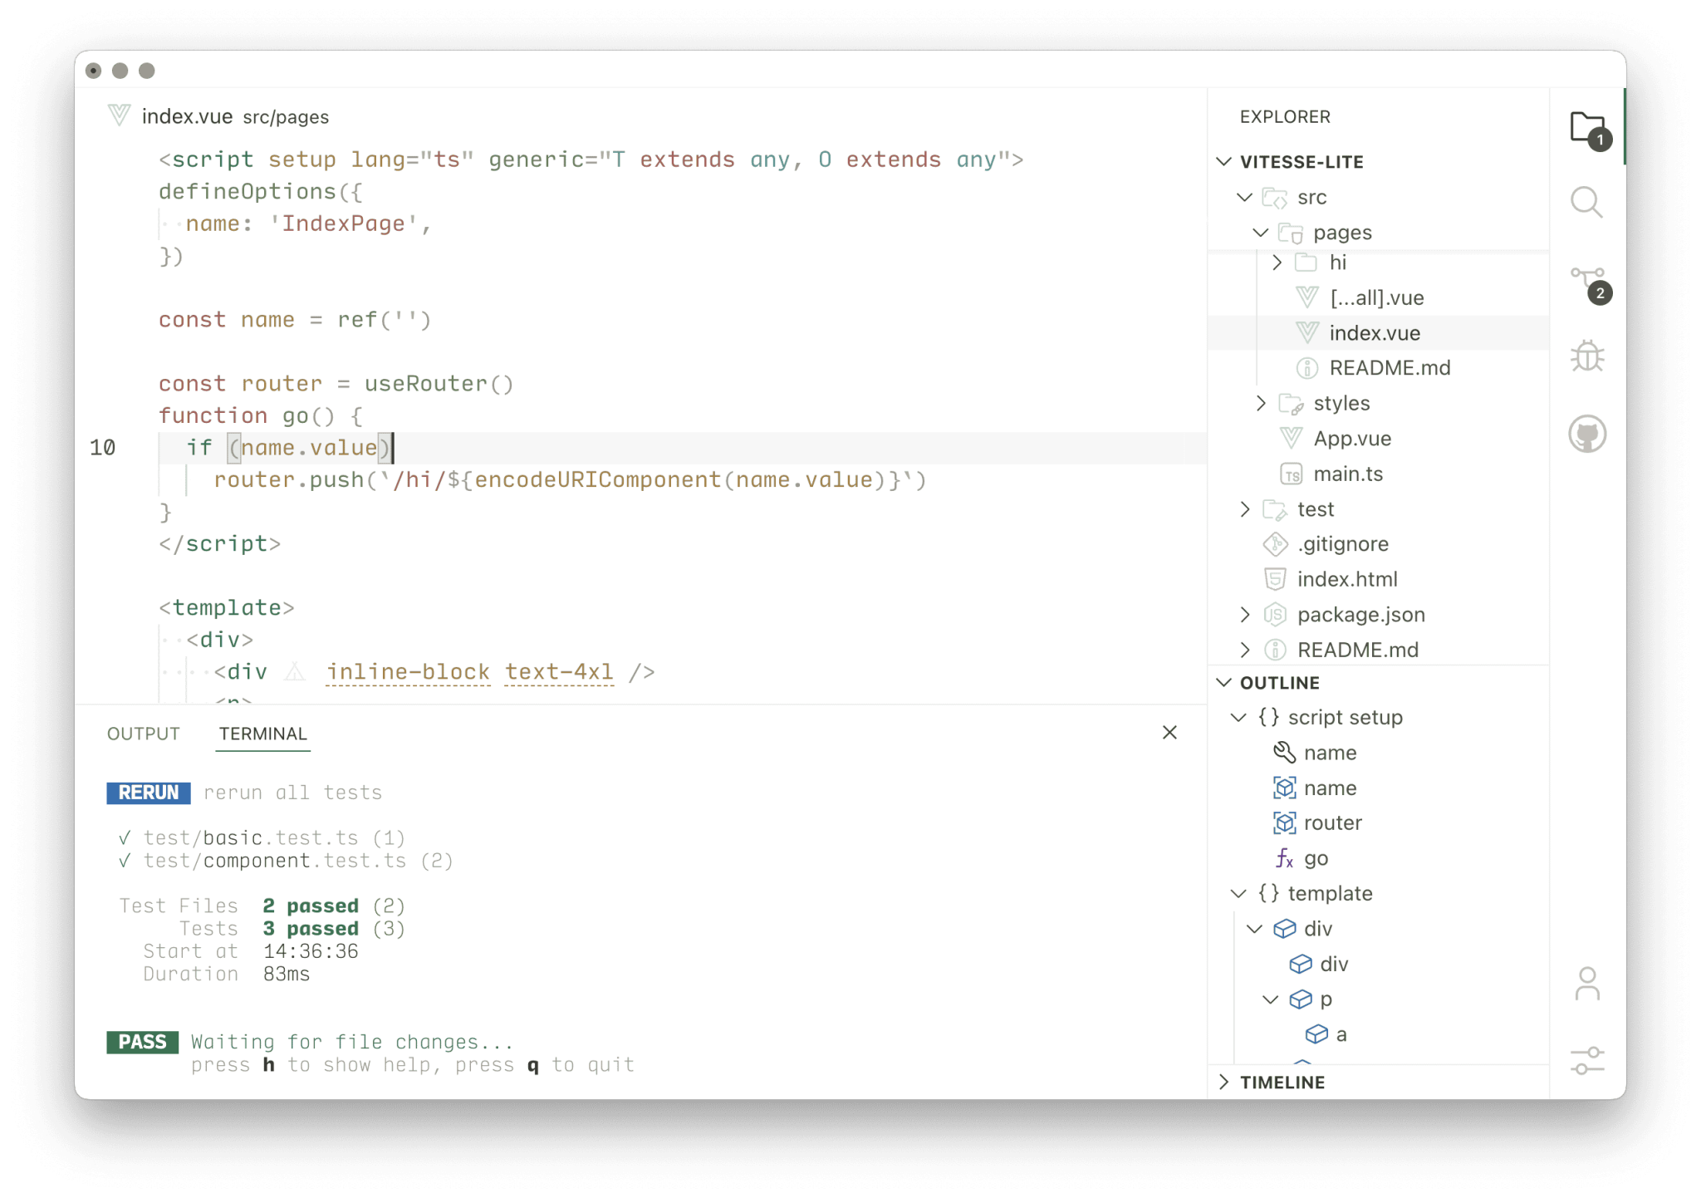The image size is (1701, 1198).
Task: Click line number 10 in the editor gutter
Action: coord(103,448)
